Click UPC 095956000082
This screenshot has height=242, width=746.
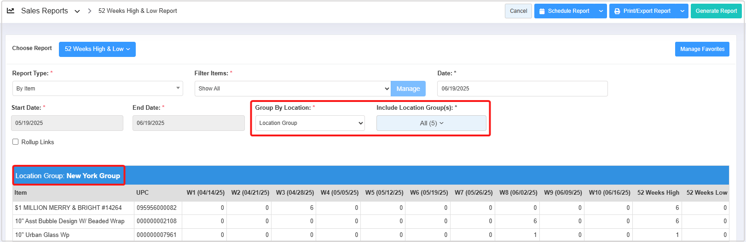click(x=156, y=208)
